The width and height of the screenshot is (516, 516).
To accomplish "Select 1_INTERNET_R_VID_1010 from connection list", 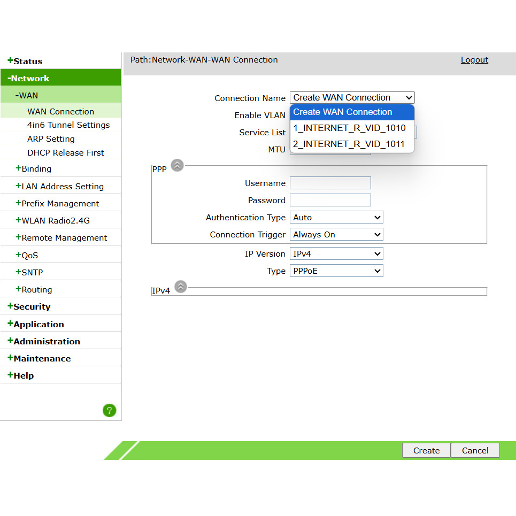I will coord(349,128).
